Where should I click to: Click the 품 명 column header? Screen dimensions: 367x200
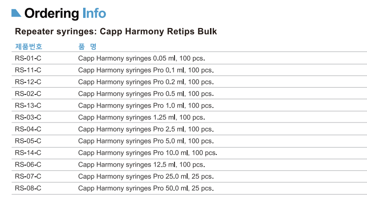(x=87, y=46)
